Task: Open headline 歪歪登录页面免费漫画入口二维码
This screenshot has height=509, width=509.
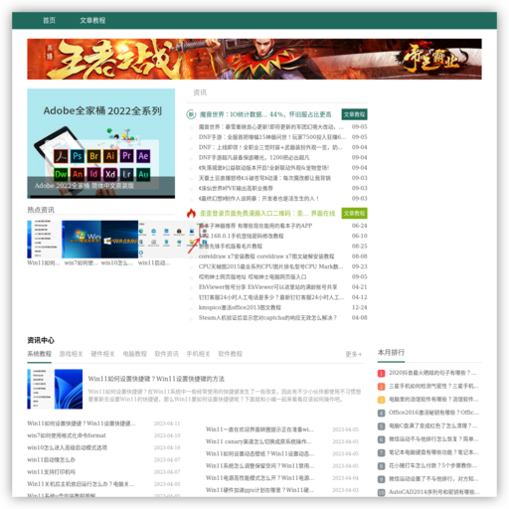Action: pyautogui.click(x=267, y=213)
